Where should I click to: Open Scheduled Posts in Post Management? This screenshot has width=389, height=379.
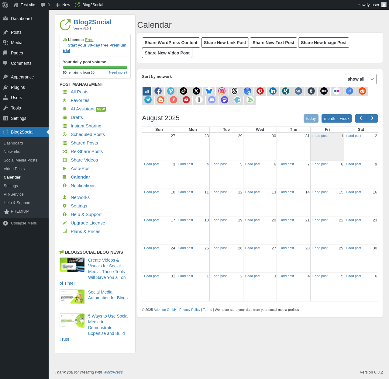[88, 134]
